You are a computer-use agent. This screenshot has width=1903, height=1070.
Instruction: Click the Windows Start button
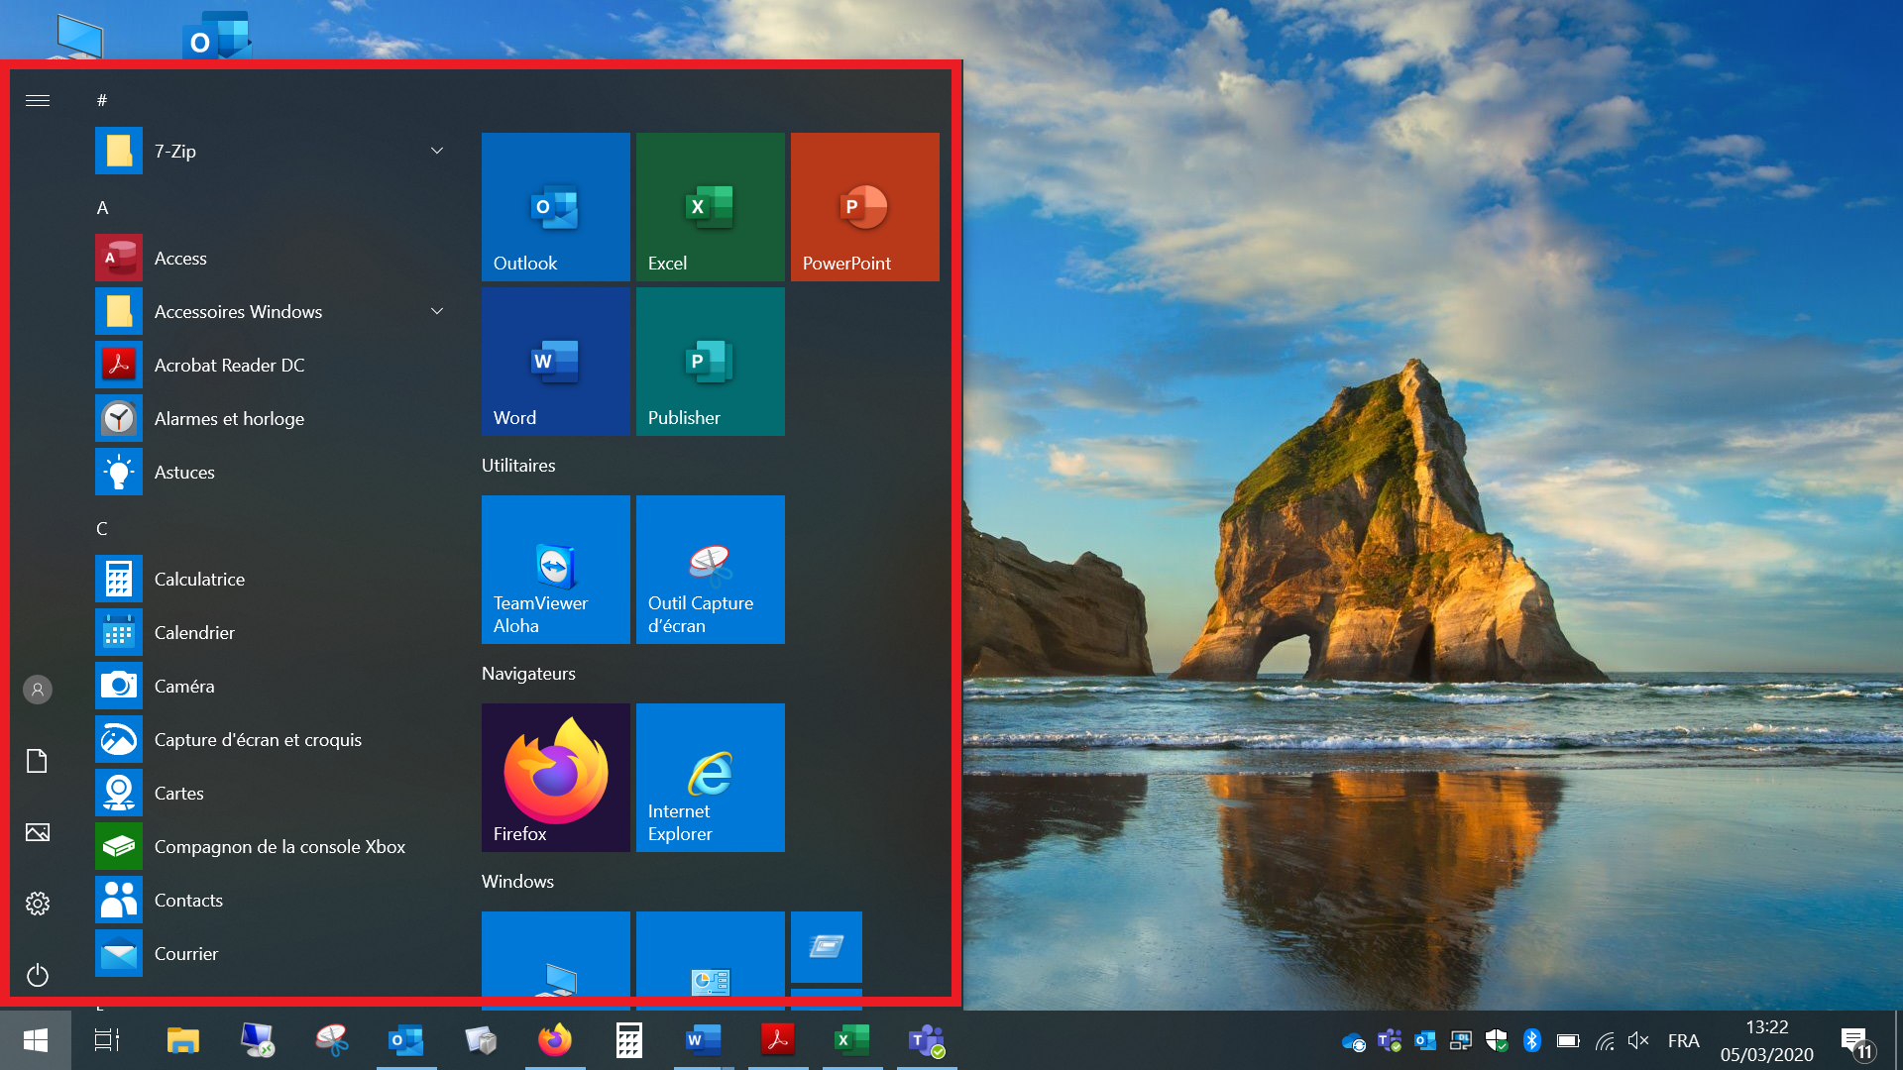[x=36, y=1040]
